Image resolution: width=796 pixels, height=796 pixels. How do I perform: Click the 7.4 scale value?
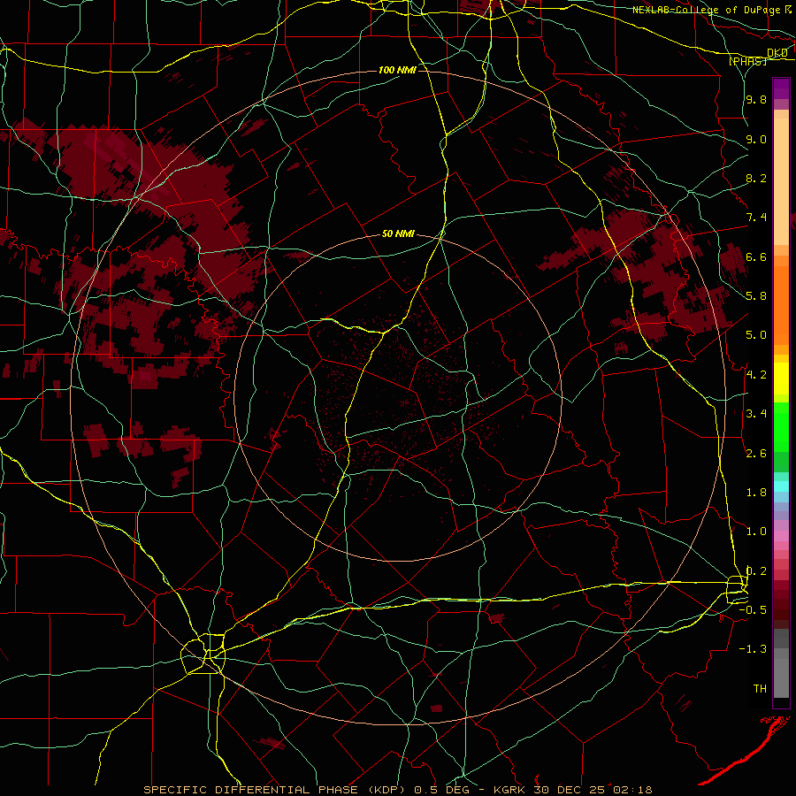pyautogui.click(x=756, y=218)
